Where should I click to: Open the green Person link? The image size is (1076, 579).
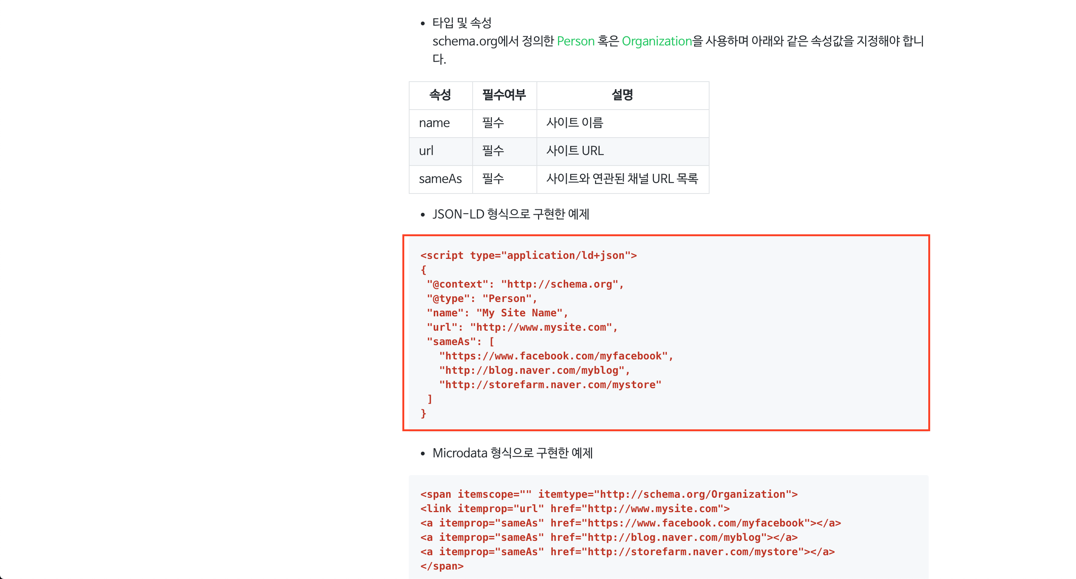[x=576, y=41]
